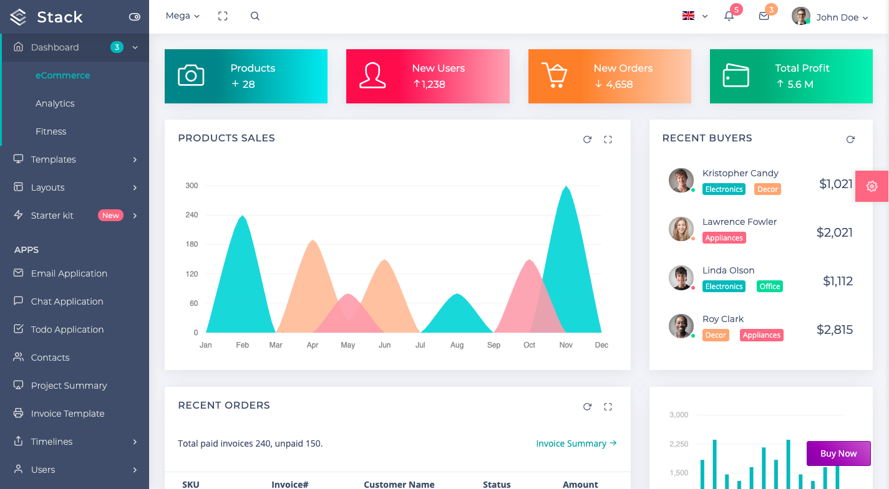889x489 pixels.
Task: Click the New badge on Starter kit
Action: [x=110, y=216]
